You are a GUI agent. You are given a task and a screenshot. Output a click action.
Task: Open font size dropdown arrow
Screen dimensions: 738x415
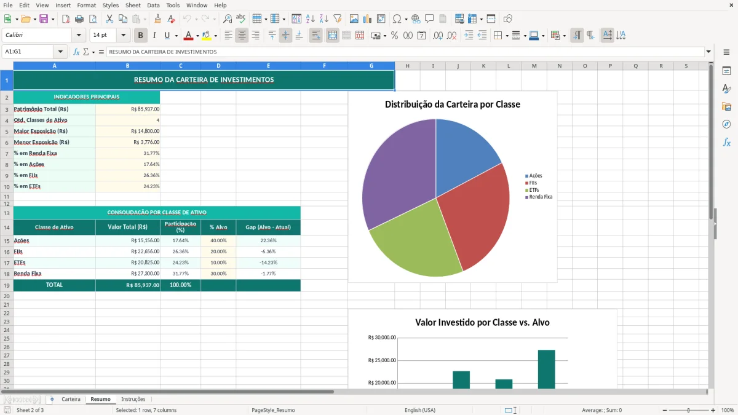point(124,36)
